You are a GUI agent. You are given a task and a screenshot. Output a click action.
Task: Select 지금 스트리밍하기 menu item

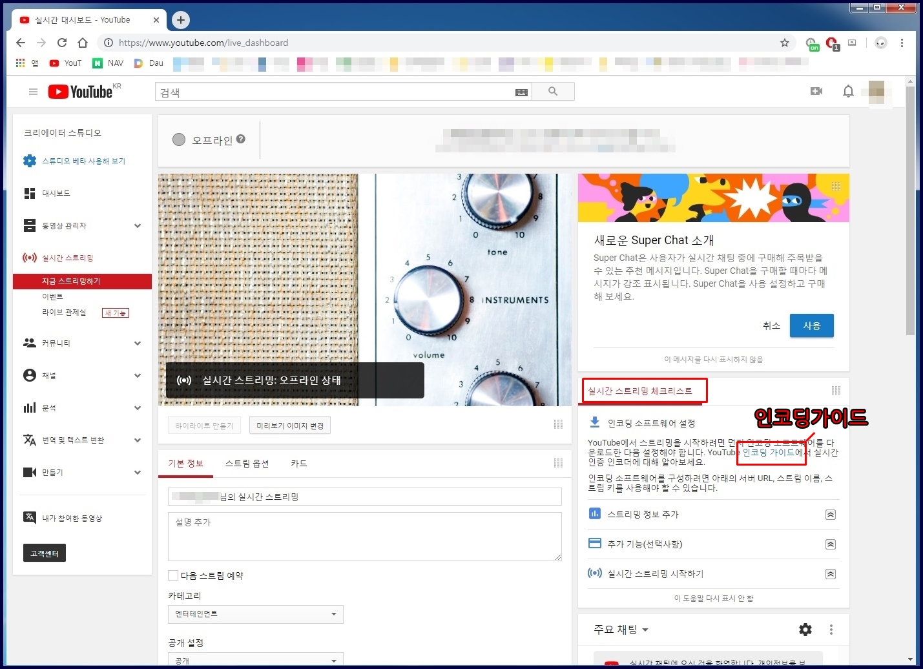pyautogui.click(x=82, y=281)
